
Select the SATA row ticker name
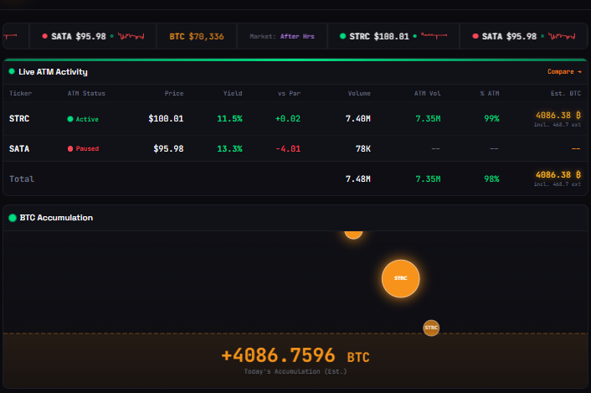click(x=19, y=148)
